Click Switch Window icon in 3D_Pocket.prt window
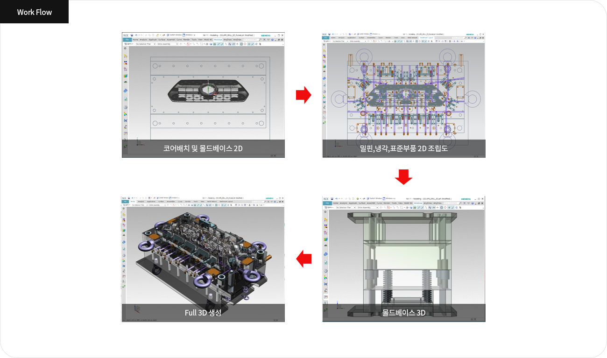The height and width of the screenshot is (358, 607). 168,35
